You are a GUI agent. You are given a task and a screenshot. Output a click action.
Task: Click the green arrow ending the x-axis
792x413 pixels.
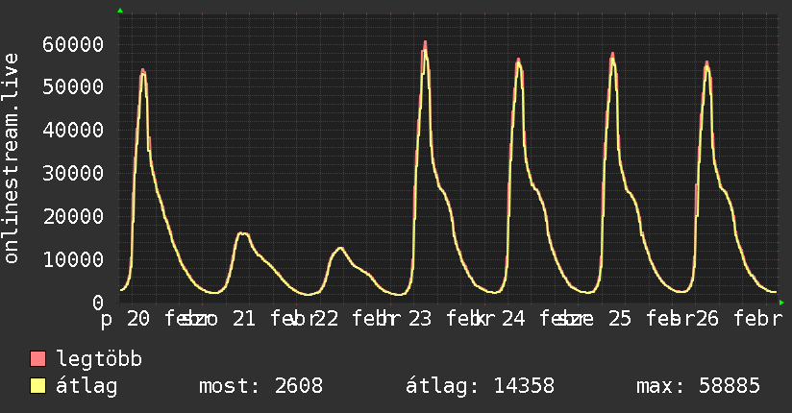point(781,303)
